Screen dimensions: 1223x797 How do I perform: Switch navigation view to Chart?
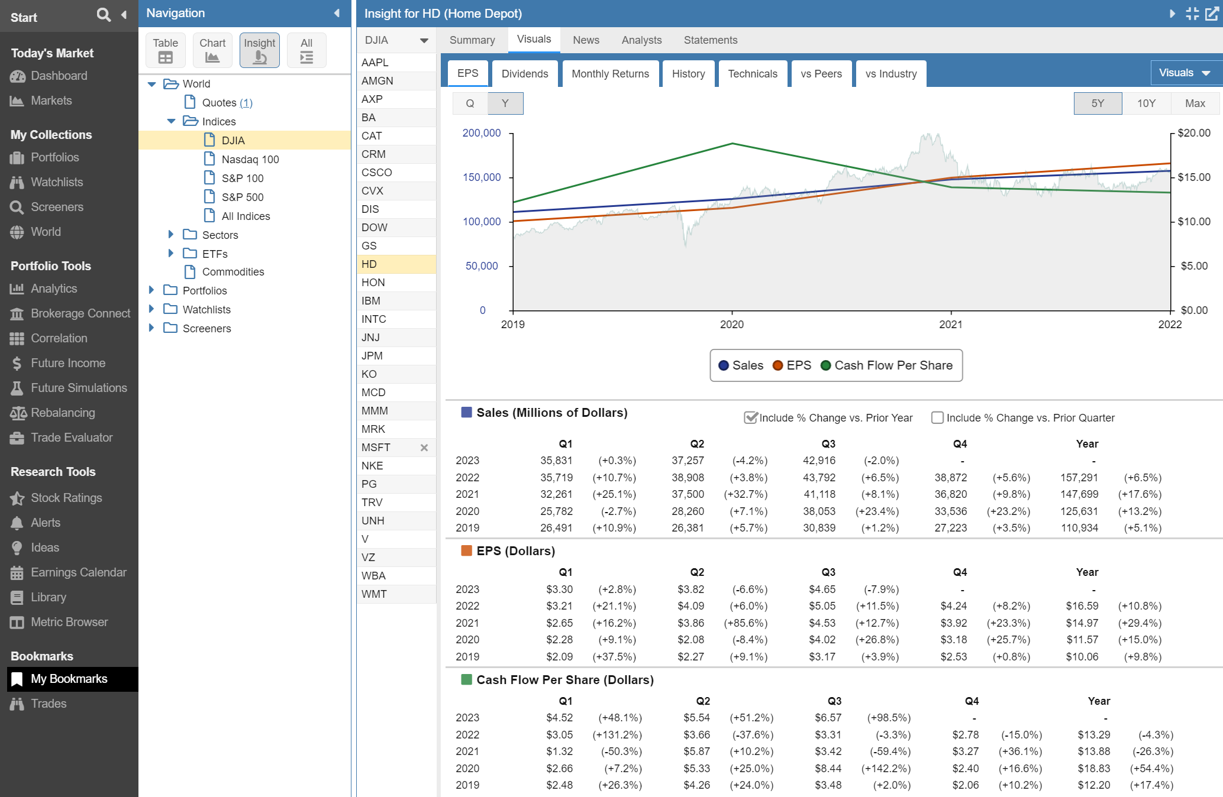212,50
